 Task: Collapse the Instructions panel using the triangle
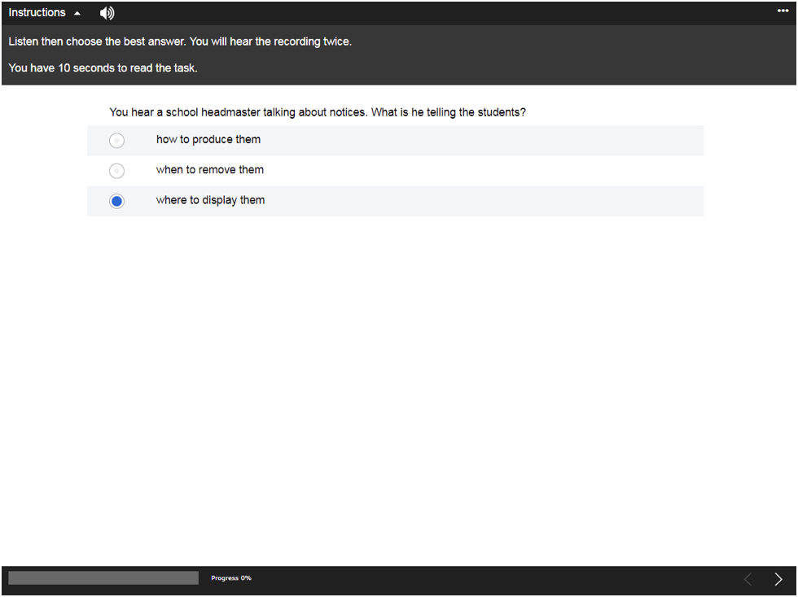[x=77, y=14]
